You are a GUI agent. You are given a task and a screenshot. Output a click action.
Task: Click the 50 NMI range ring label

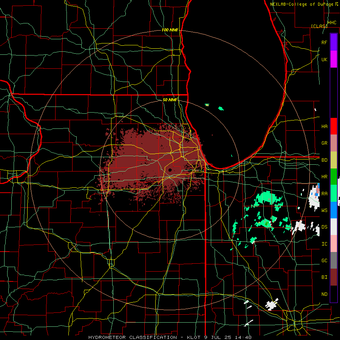pyautogui.click(x=170, y=100)
